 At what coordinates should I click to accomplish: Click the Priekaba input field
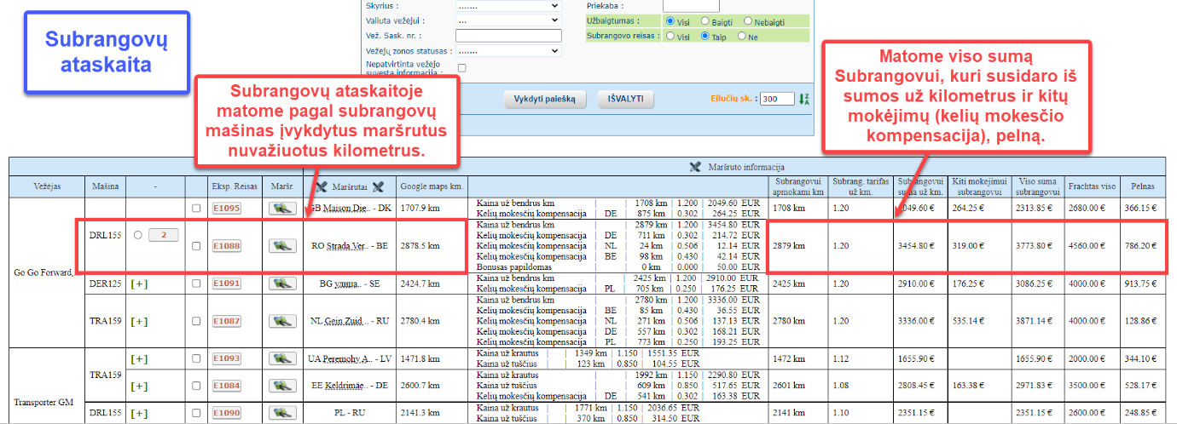[x=691, y=5]
